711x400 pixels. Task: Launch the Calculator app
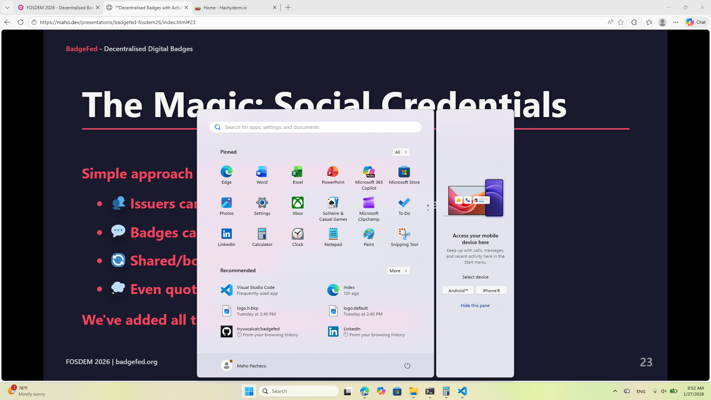[x=262, y=237]
